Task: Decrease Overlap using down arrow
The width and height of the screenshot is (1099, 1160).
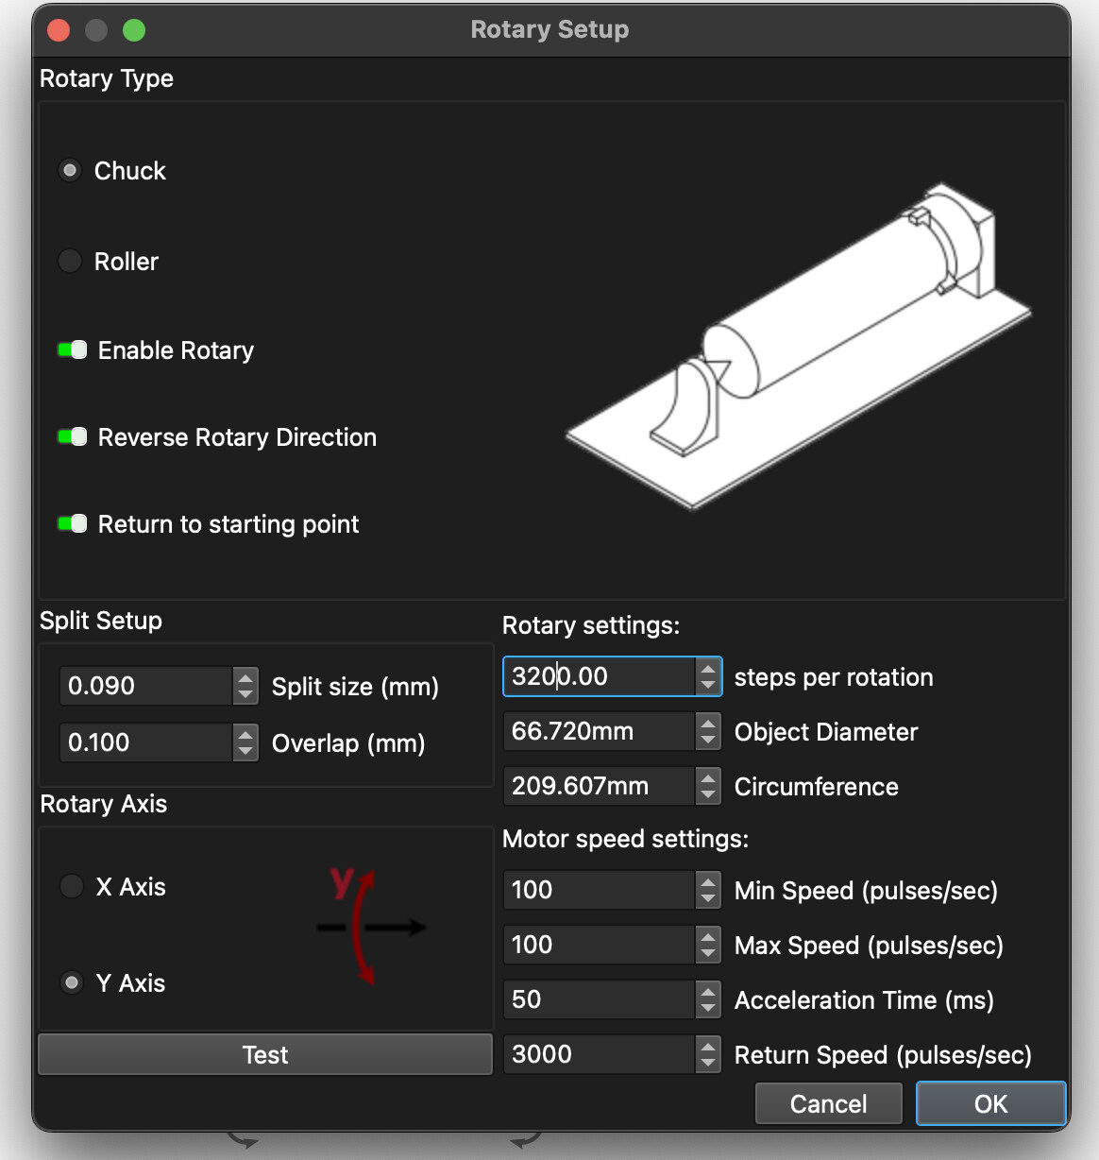Action: tap(245, 751)
